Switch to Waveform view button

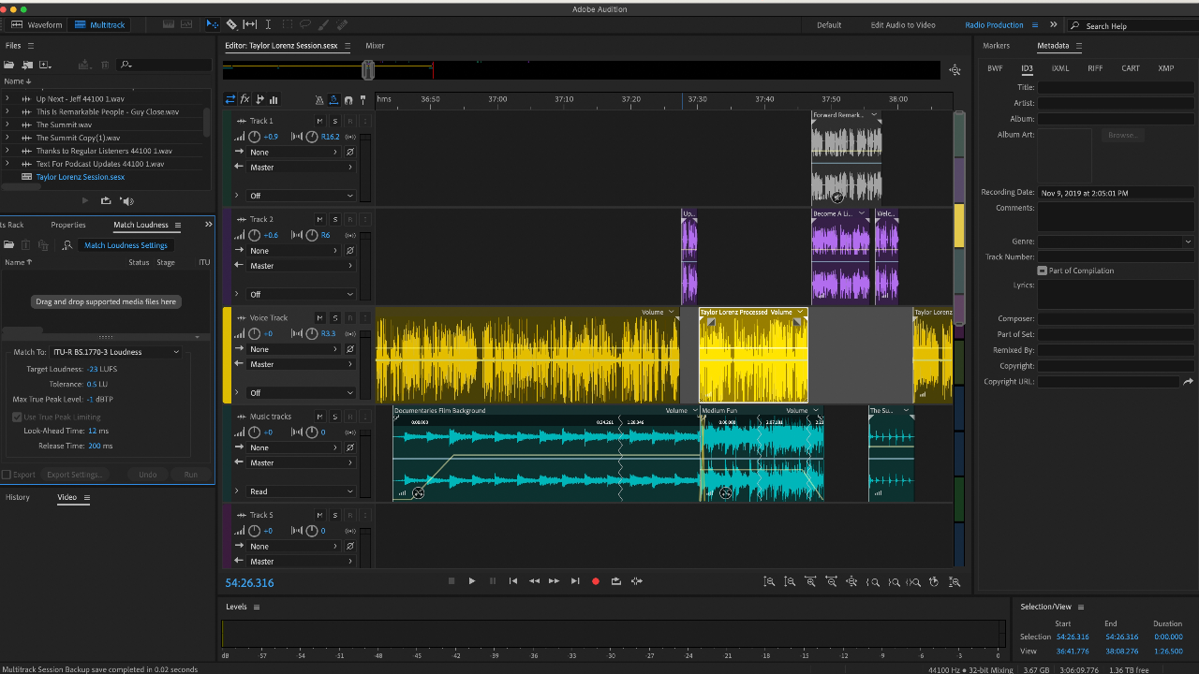(x=37, y=24)
